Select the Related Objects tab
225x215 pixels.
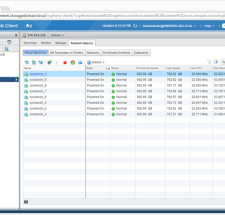tap(82, 43)
